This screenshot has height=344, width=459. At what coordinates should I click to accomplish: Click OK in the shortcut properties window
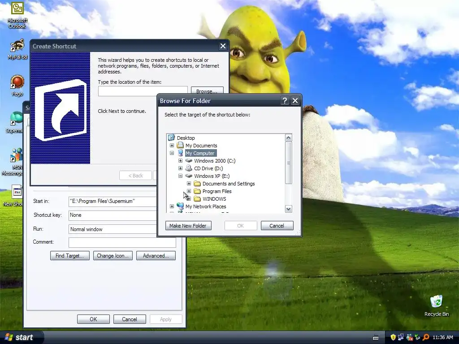(93, 319)
